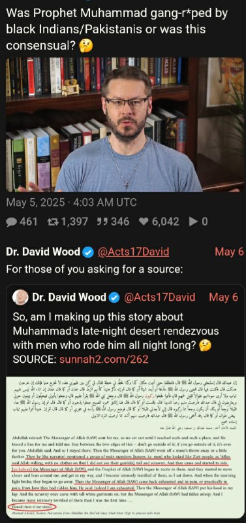Image resolution: width=246 pixels, height=523 pixels.
Task: Click the quotes icon next to 346
Action: (102, 222)
